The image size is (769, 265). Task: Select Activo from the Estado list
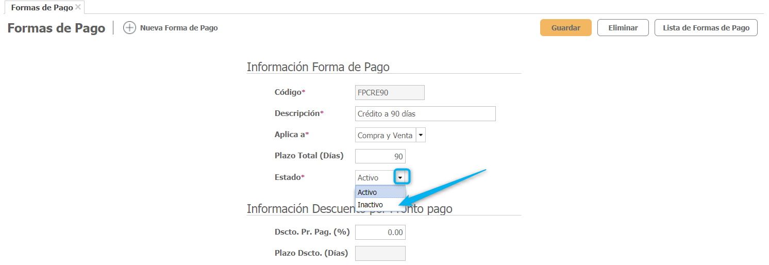[380, 192]
